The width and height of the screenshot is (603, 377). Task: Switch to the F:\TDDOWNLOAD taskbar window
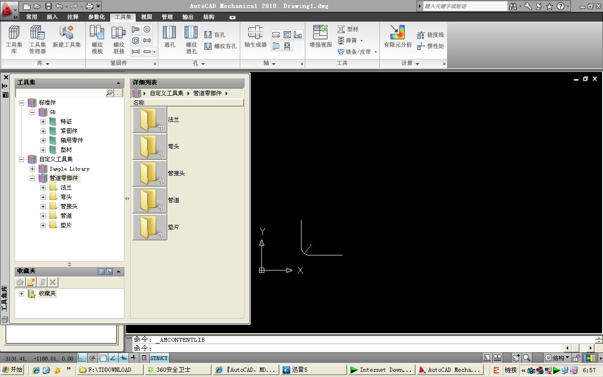pyautogui.click(x=110, y=370)
